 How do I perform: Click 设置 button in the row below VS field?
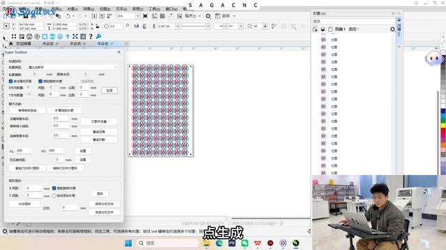83,160
